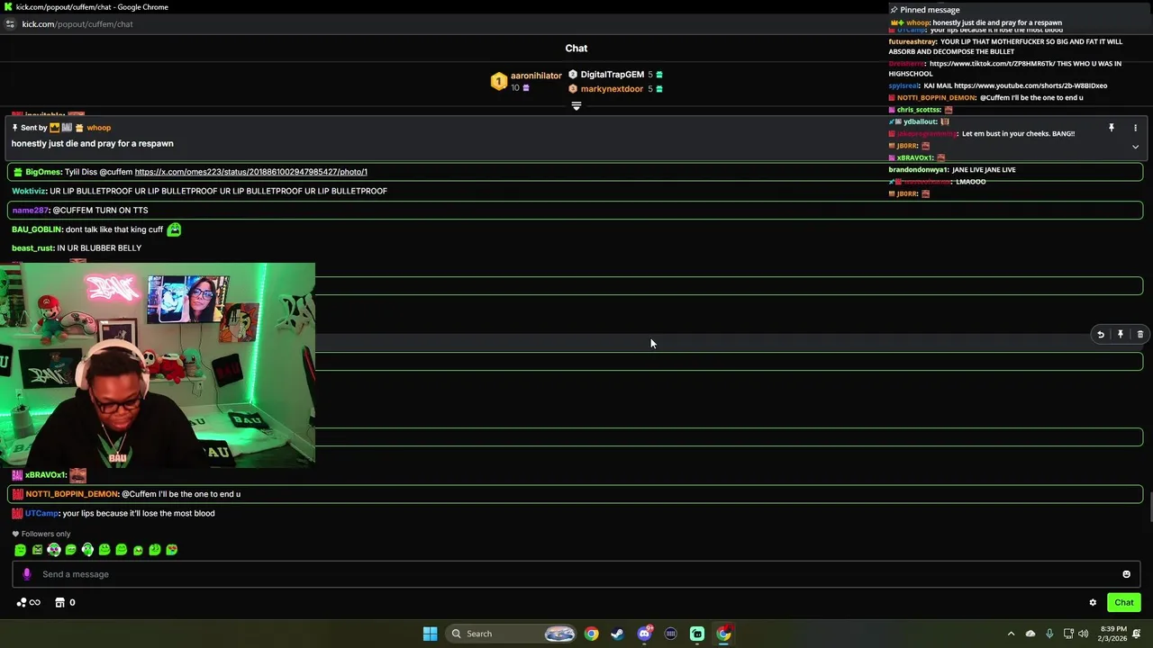Click the Chat header title
Image resolution: width=1153 pixels, height=648 pixels.
coord(576,49)
